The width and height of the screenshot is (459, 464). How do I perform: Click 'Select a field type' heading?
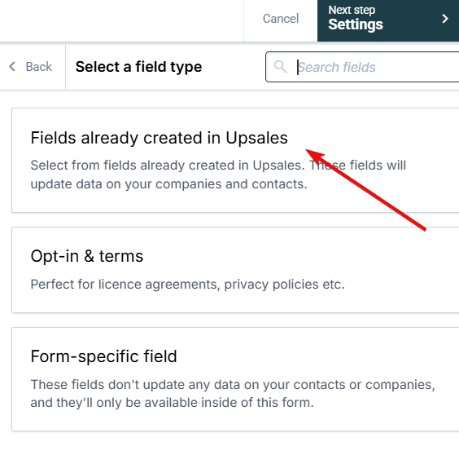tap(138, 67)
